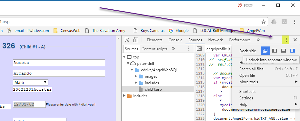The image size is (300, 121).
Task: Collapse the edrive/AngelWebSQL folder
Action: 132,70
